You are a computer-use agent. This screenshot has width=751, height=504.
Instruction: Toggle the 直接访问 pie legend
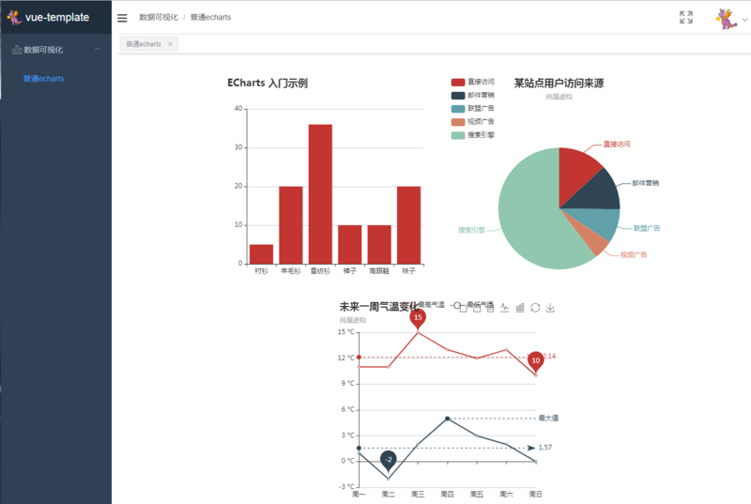pos(472,82)
